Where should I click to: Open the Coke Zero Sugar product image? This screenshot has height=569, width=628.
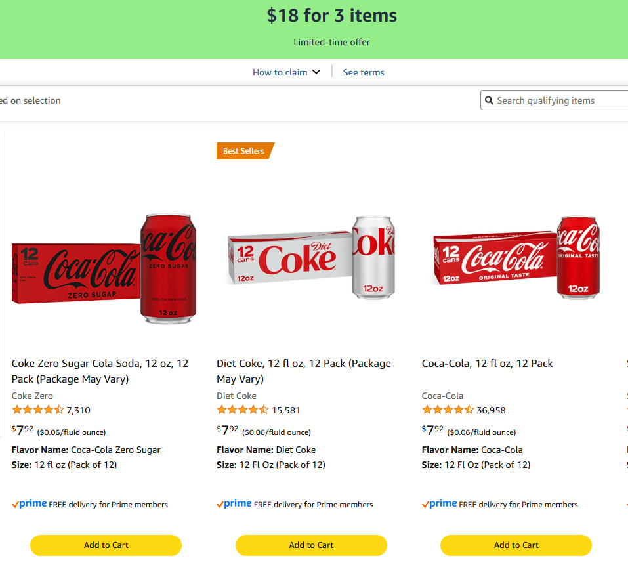point(103,263)
